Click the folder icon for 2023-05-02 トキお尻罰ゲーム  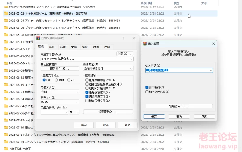(6, 14)
